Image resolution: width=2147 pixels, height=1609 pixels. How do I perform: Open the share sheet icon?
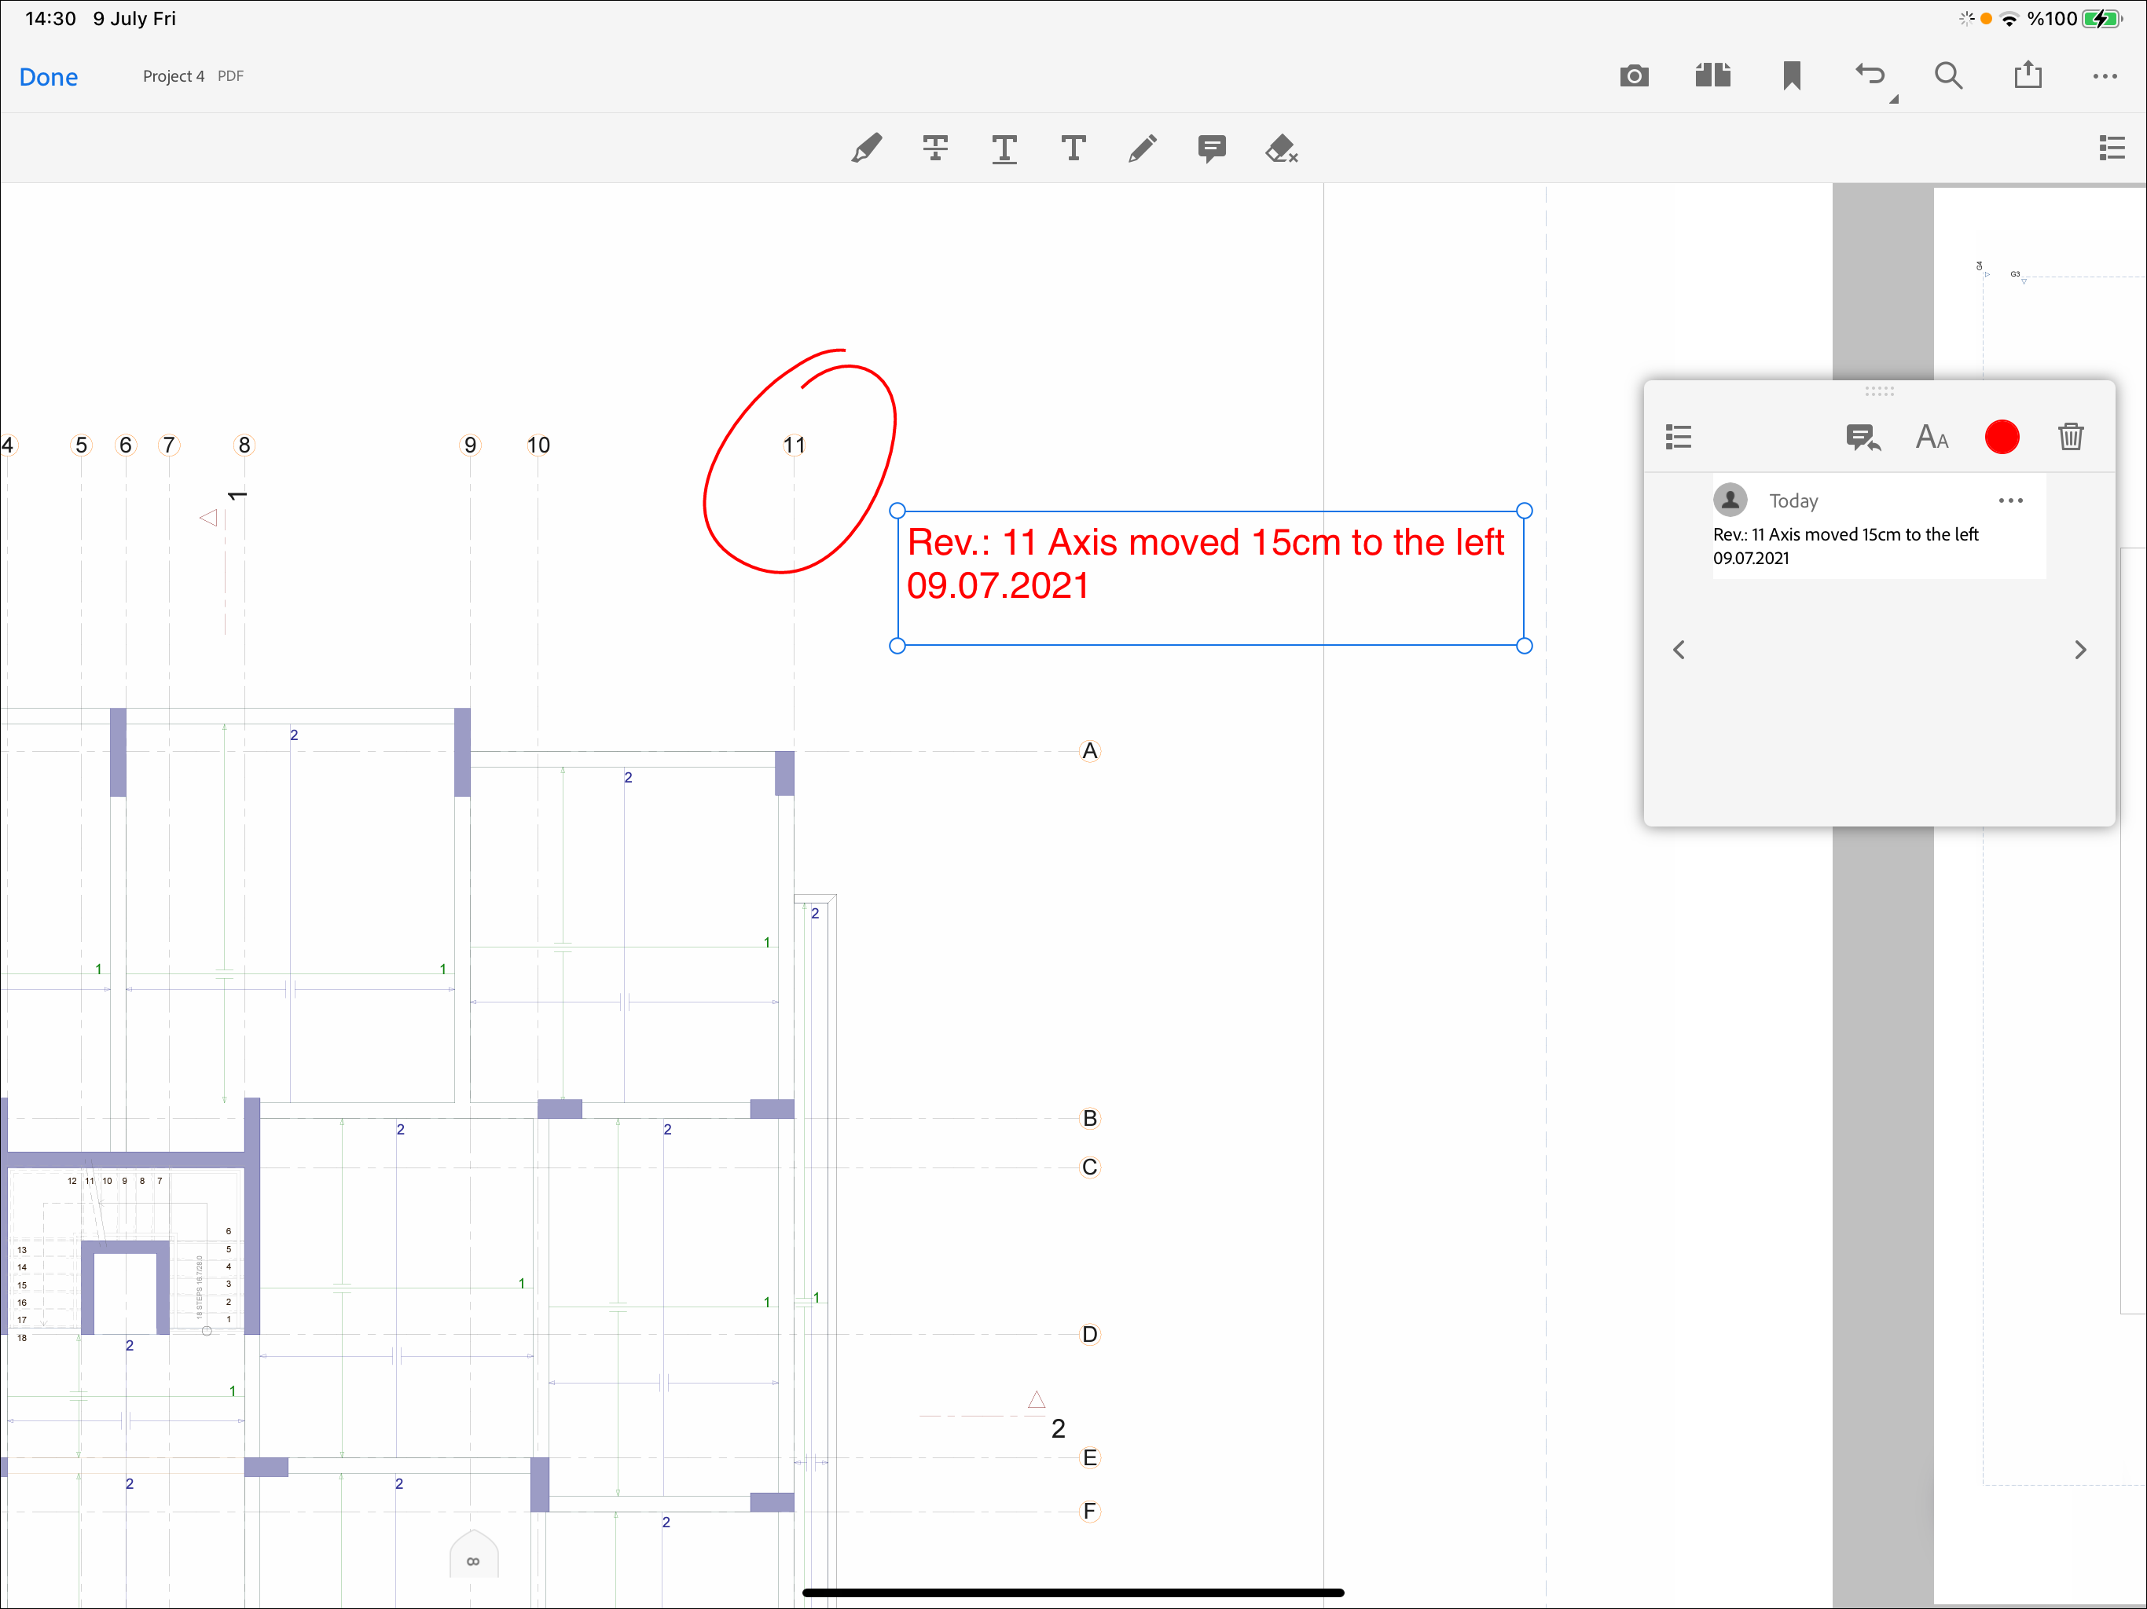(2027, 75)
